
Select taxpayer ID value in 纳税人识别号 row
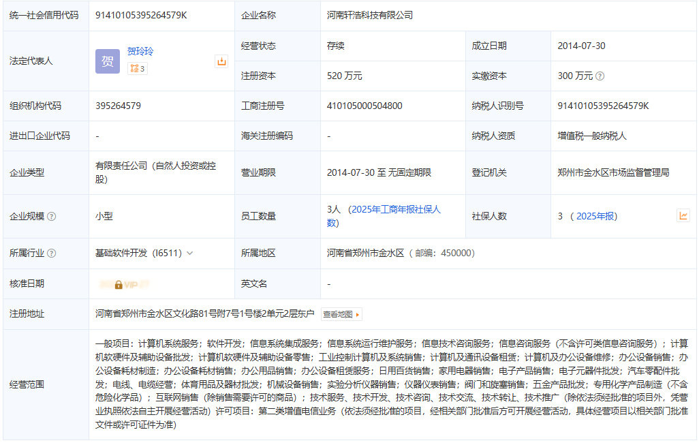coord(603,106)
